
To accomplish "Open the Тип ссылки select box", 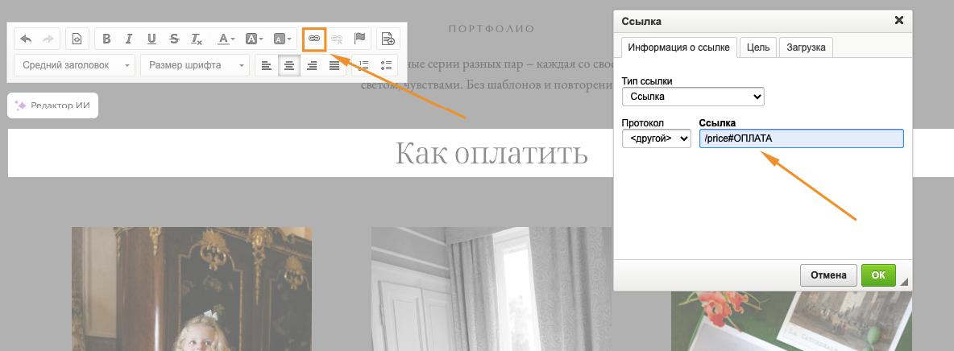I will point(693,97).
